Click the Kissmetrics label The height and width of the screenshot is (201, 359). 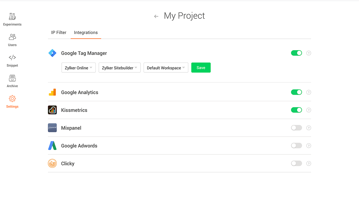(x=74, y=110)
